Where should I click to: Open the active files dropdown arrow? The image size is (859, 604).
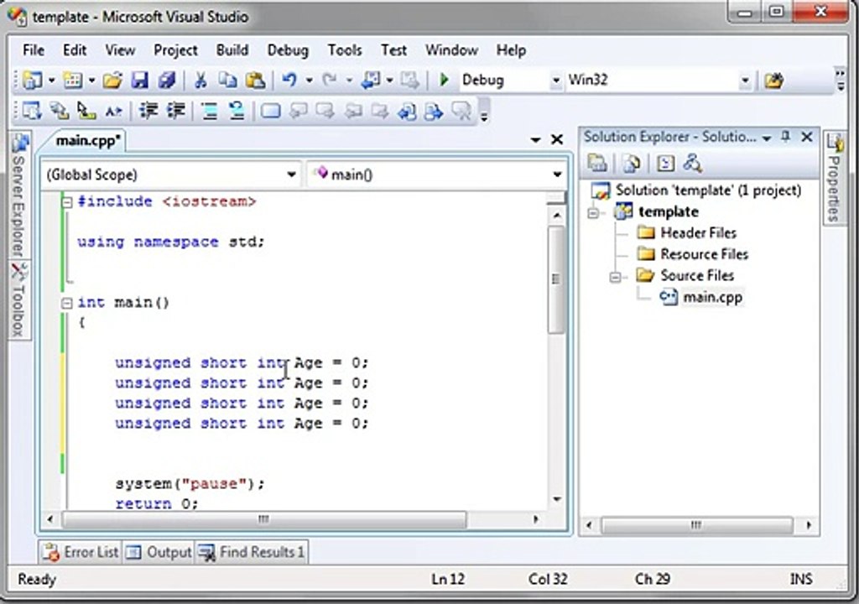click(x=536, y=140)
